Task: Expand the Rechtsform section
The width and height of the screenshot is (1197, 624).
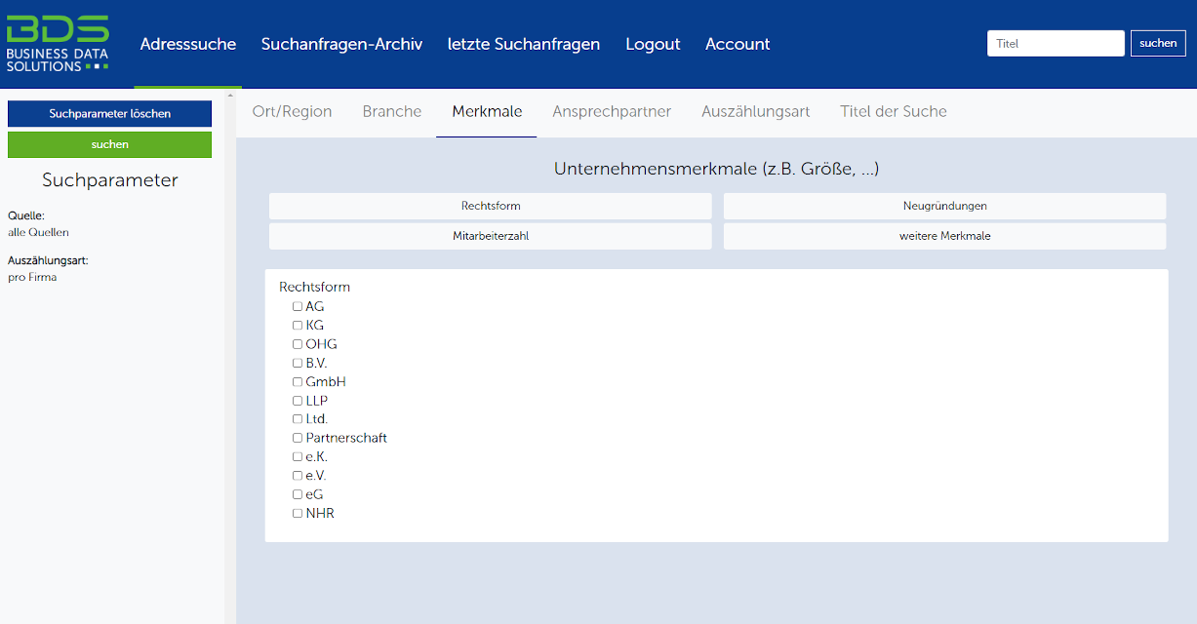Action: pyautogui.click(x=490, y=207)
